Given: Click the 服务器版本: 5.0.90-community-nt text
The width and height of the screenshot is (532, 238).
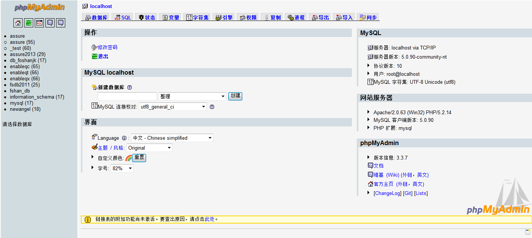Looking at the screenshot, I should coord(410,57).
